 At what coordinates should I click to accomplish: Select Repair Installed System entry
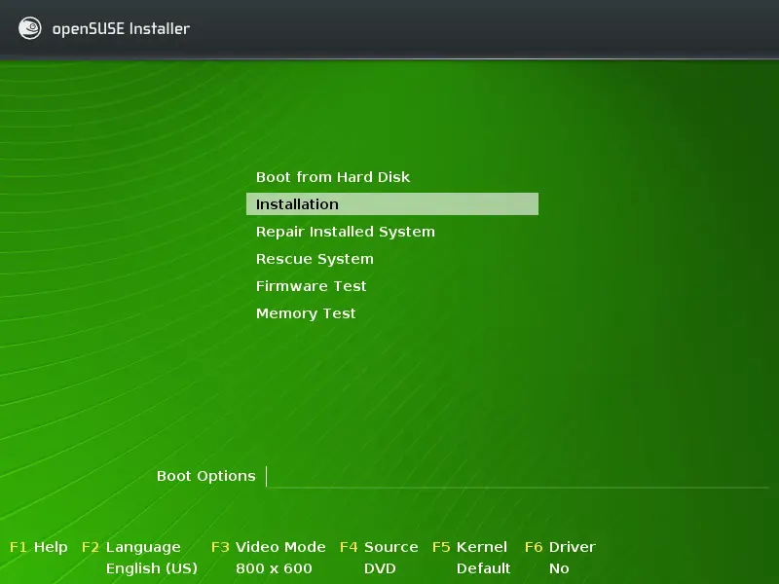point(345,231)
